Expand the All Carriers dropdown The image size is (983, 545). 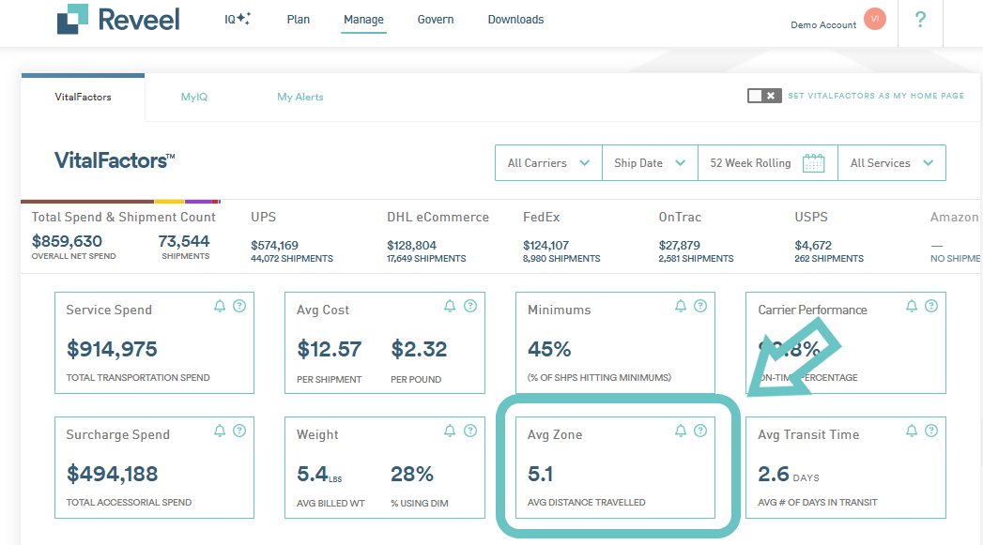(548, 163)
